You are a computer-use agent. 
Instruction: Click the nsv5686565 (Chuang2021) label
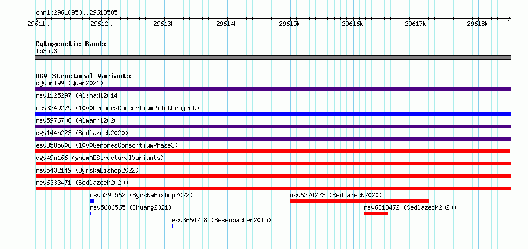(x=131, y=207)
